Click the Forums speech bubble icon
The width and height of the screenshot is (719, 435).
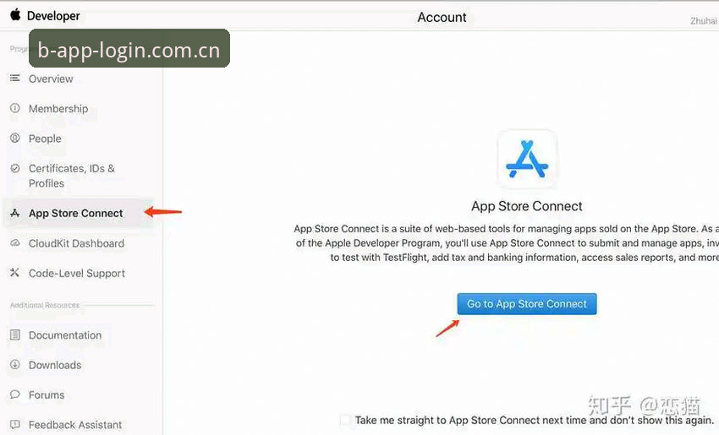[15, 394]
